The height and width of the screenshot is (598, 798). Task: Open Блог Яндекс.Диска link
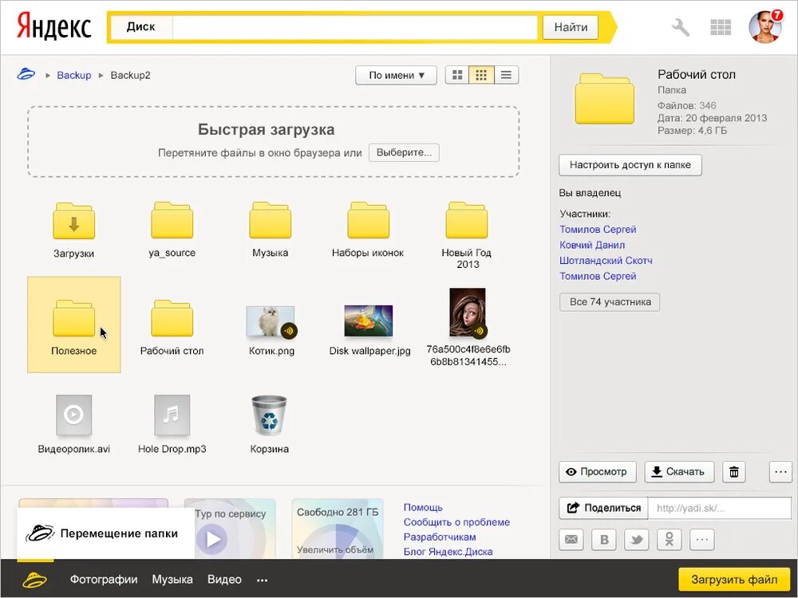[448, 552]
